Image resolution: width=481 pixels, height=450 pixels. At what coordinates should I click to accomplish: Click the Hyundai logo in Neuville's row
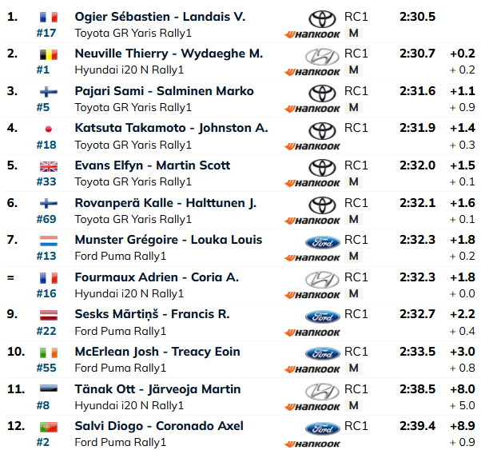(x=322, y=57)
